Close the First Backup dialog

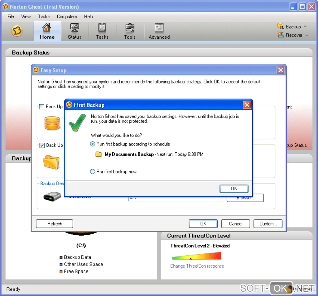click(x=247, y=105)
